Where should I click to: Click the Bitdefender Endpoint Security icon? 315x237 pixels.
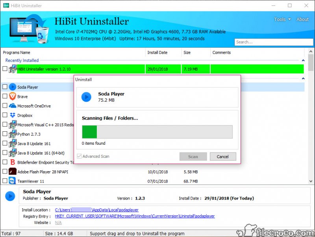pos(13,162)
